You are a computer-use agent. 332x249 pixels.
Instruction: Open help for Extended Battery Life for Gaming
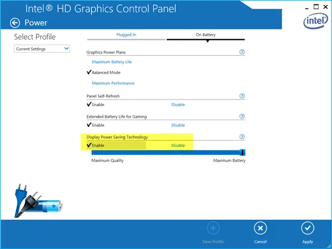242,116
